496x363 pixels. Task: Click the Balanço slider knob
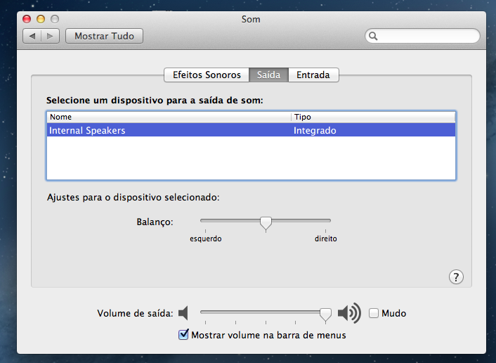266,223
